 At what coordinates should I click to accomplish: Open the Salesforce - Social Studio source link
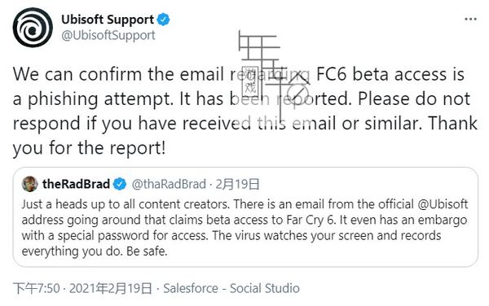231,288
